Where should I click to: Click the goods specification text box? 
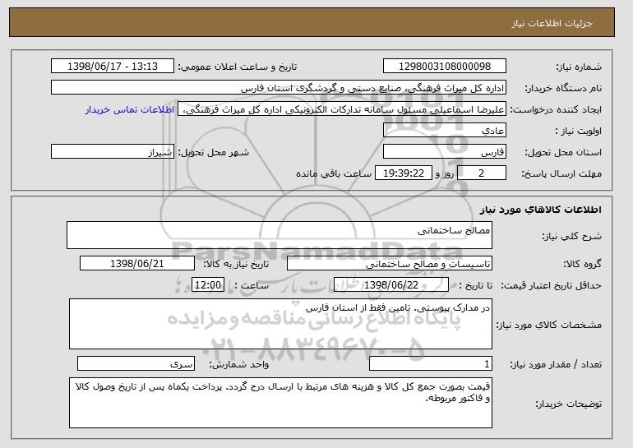[x=280, y=324]
